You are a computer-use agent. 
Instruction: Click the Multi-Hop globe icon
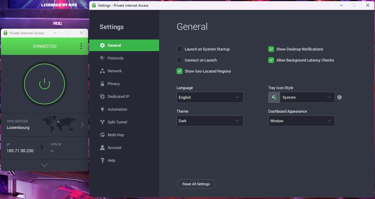pos(102,135)
